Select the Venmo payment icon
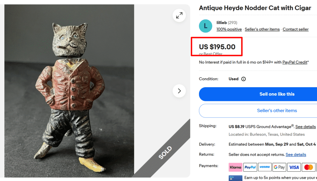The height and width of the screenshot is (181, 317). point(265,167)
